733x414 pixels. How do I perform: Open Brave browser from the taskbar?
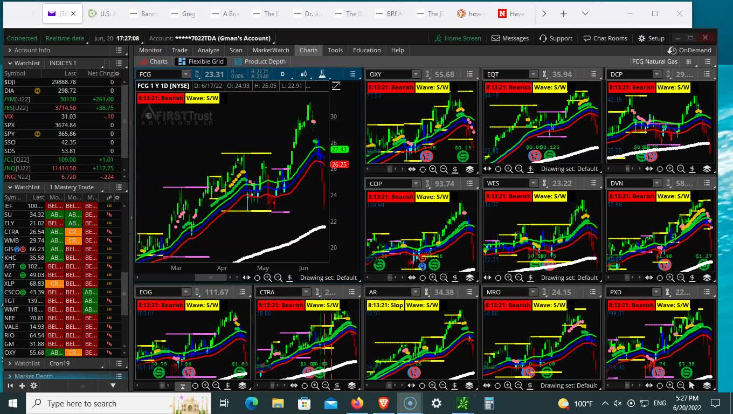pyautogui.click(x=383, y=403)
